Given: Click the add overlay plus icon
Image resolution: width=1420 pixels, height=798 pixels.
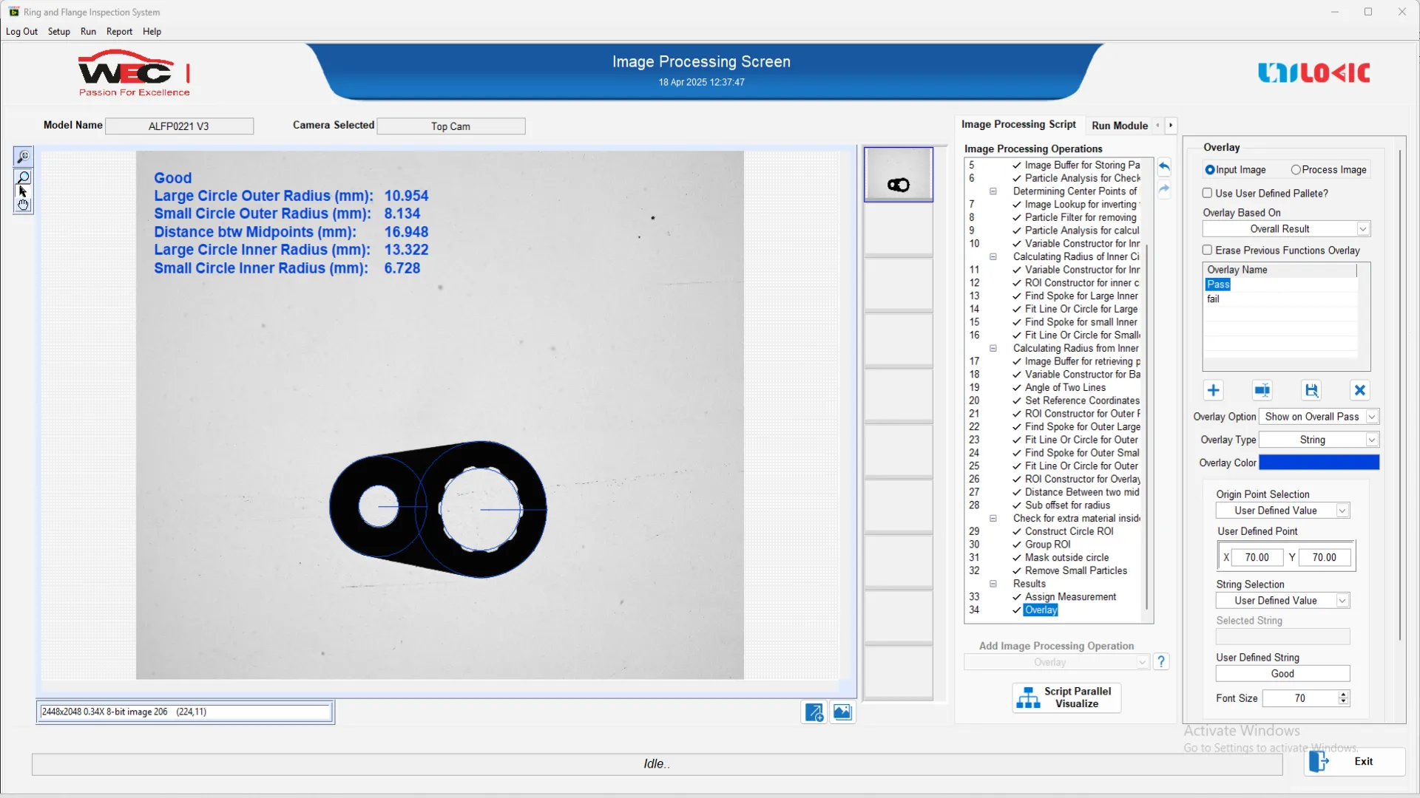Looking at the screenshot, I should click(1213, 390).
